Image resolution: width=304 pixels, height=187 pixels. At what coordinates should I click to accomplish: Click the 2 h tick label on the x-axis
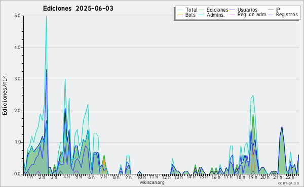42,177
